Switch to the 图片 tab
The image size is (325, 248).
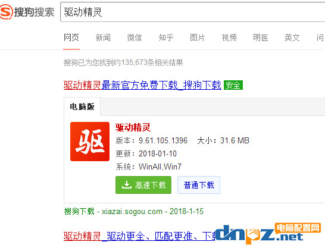(x=198, y=37)
